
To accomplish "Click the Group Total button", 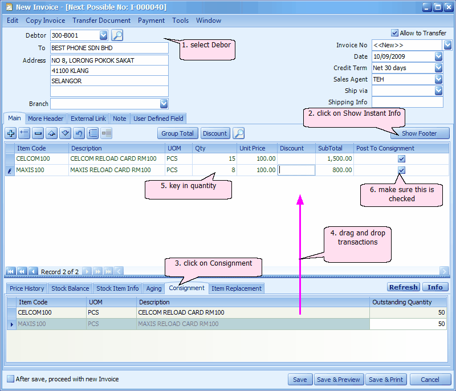I will click(178, 133).
